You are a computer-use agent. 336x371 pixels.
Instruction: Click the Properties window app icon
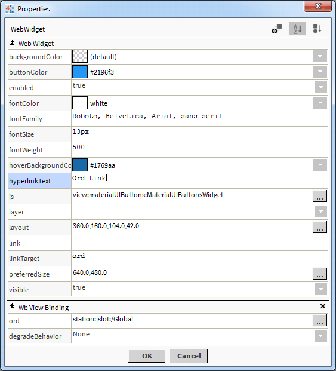pyautogui.click(x=10, y=9)
